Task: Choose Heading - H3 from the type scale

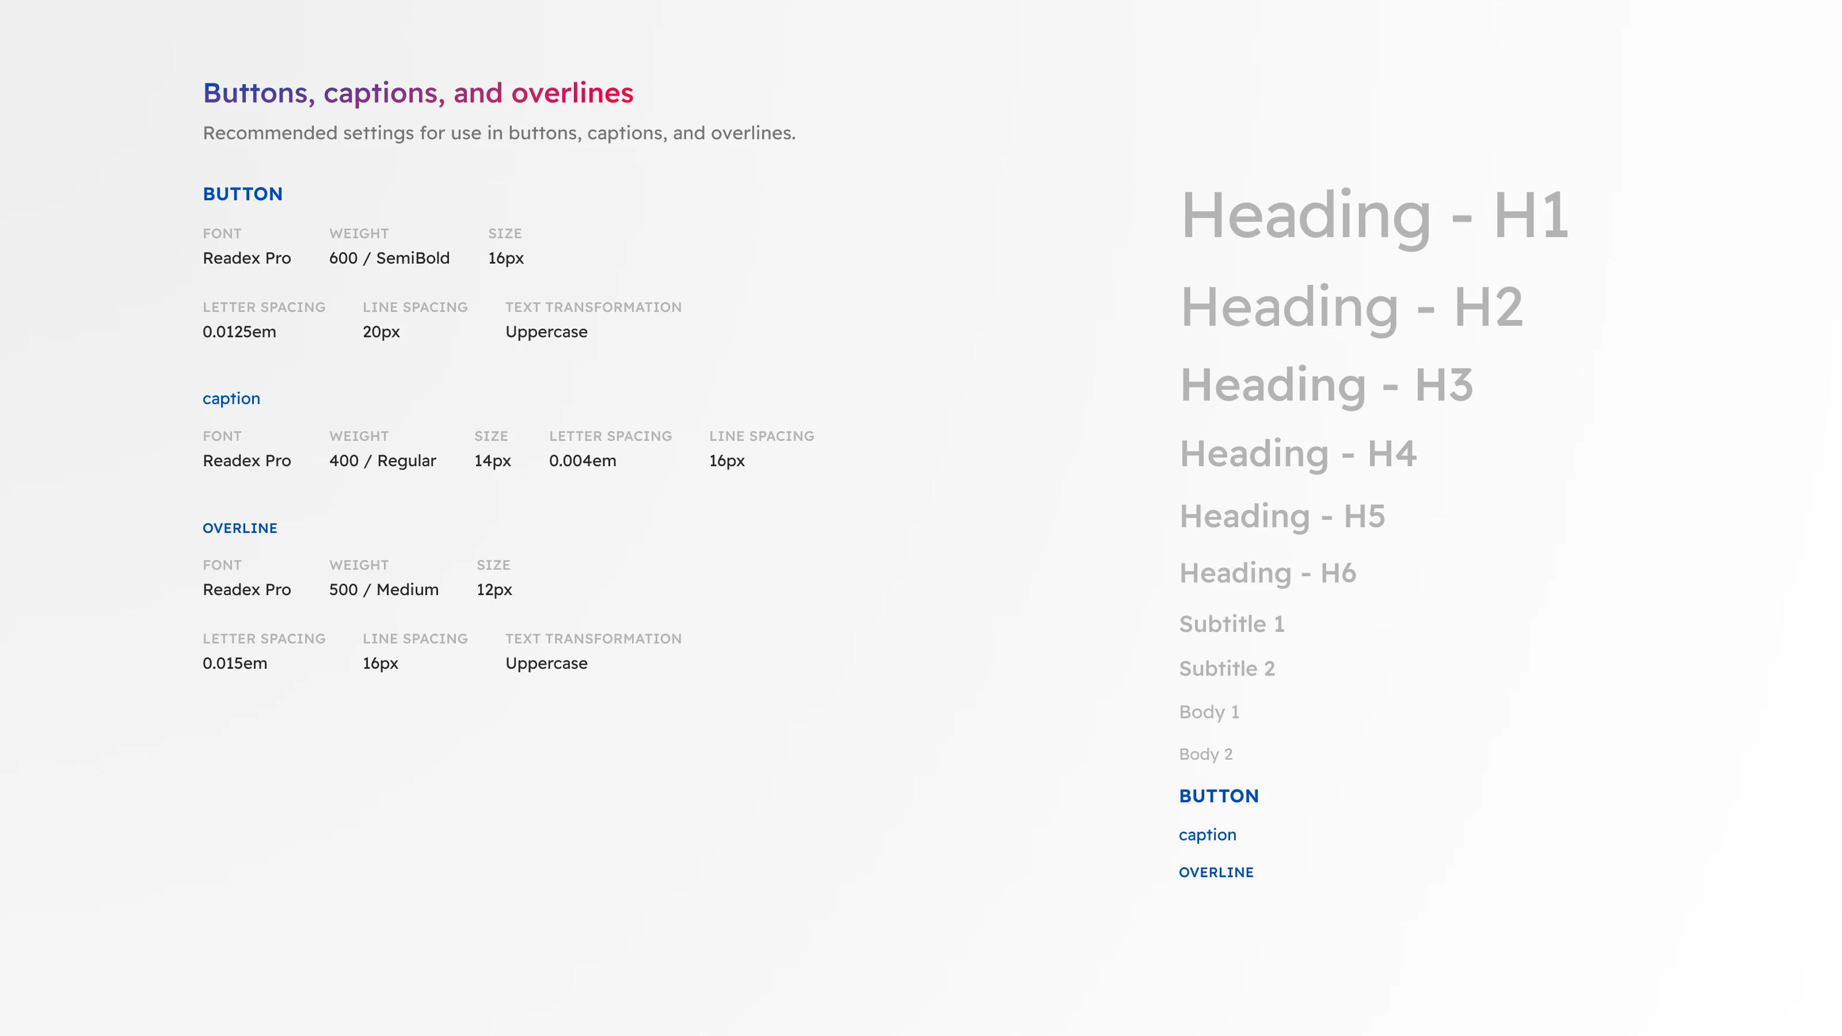Action: click(x=1326, y=384)
